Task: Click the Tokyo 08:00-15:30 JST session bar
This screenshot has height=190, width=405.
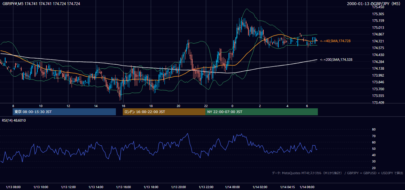Action: point(64,112)
